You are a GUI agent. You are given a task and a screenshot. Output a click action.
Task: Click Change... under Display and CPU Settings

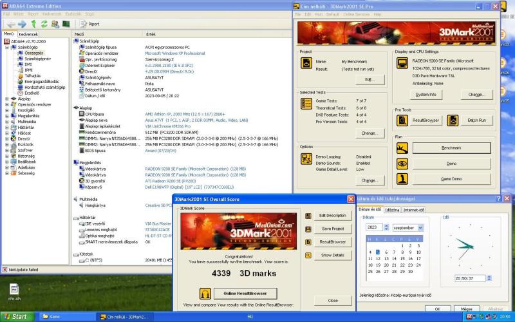tap(476, 95)
